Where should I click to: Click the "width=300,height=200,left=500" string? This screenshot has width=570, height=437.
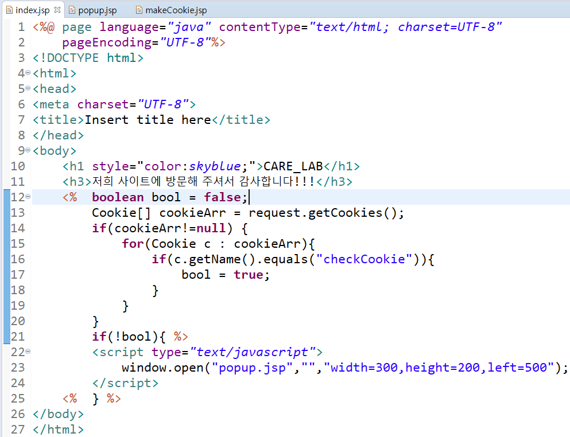439,367
